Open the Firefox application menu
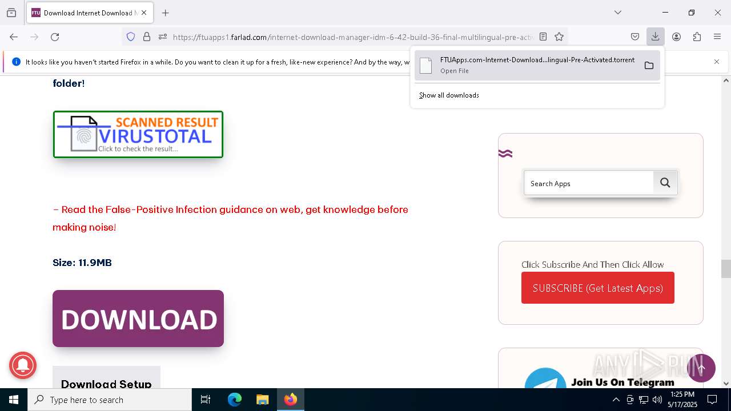 (717, 37)
